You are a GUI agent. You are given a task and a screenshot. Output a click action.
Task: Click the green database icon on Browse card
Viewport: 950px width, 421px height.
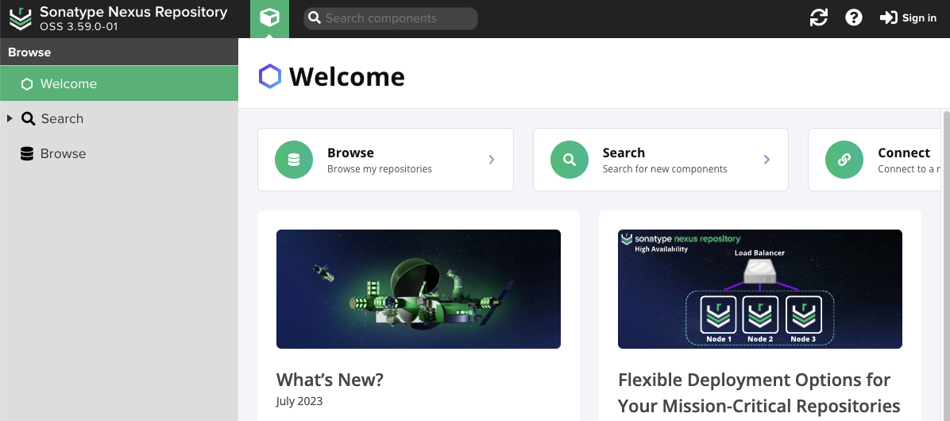click(294, 160)
